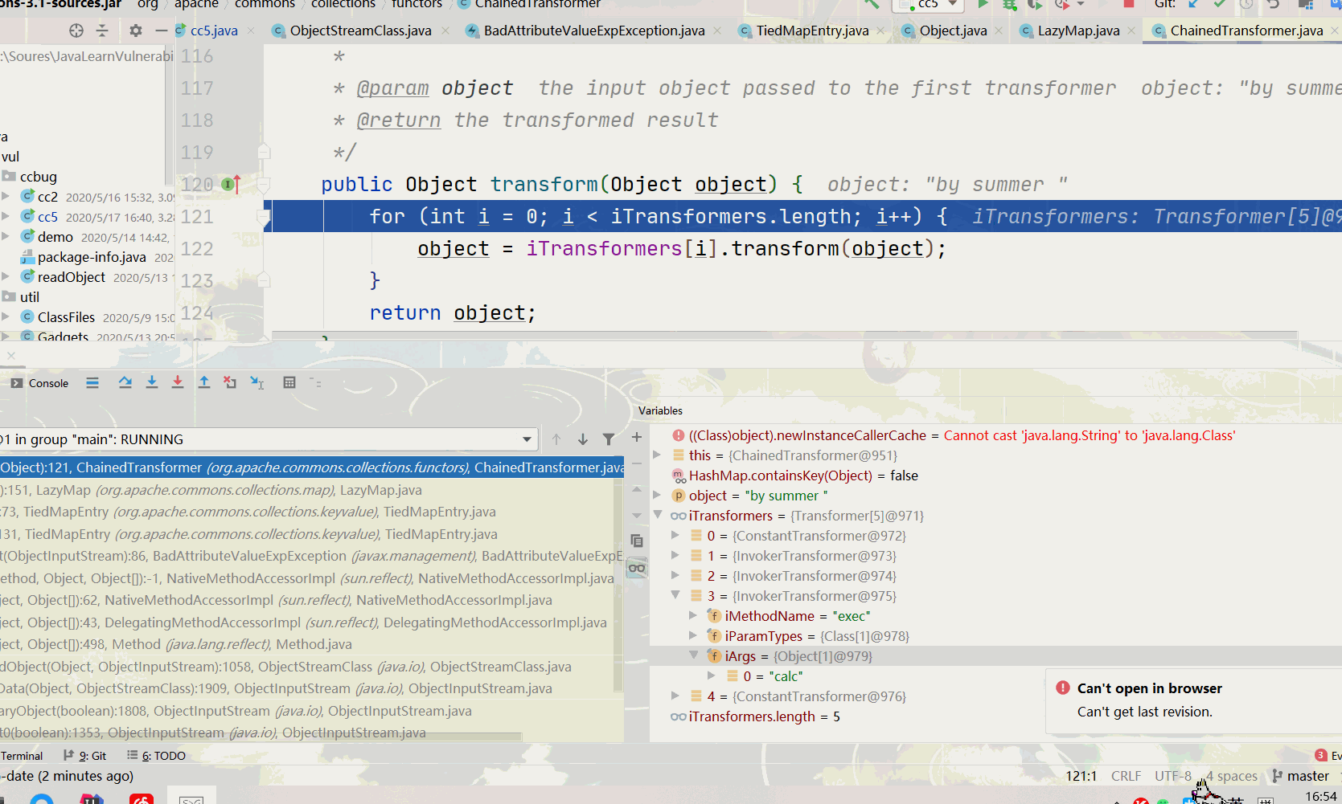Expand element 1 InvokerTransformer@973
Screen dimensions: 1342x804
[x=675, y=555]
